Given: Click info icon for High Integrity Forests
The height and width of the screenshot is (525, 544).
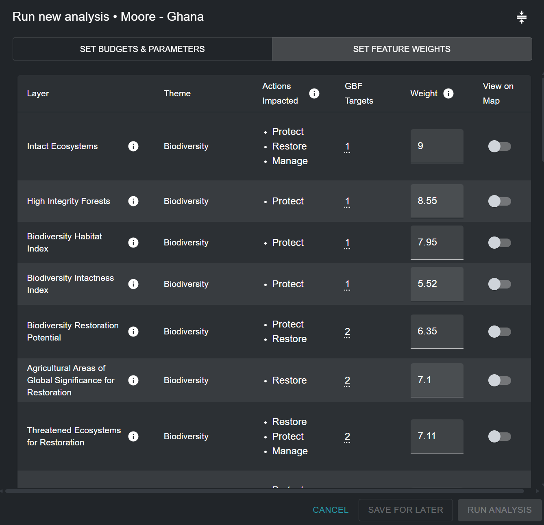Looking at the screenshot, I should tap(133, 201).
